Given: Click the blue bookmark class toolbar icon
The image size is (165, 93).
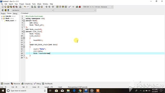Looking at the screenshot, I should pyautogui.click(x=8, y=10).
